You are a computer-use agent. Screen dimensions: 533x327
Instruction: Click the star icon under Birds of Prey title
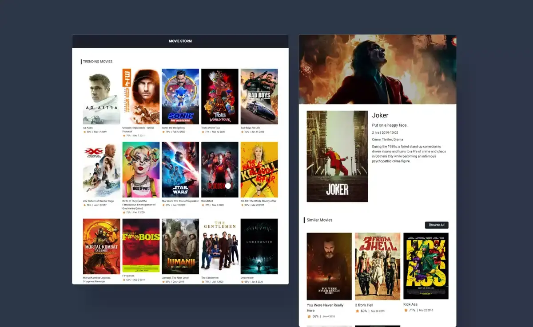124,213
